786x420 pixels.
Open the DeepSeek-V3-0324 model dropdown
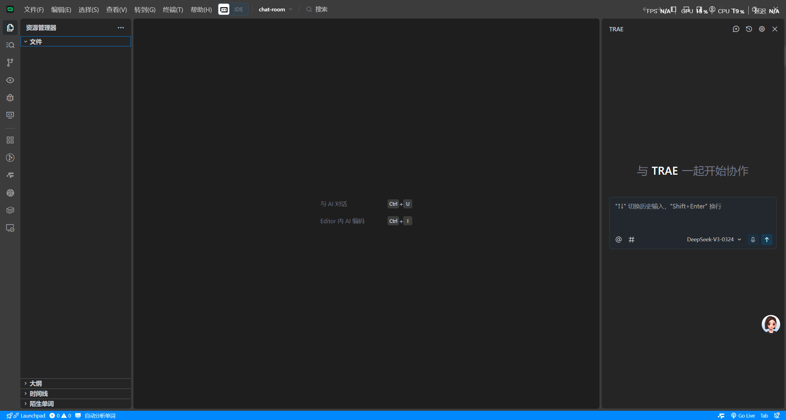[714, 239]
